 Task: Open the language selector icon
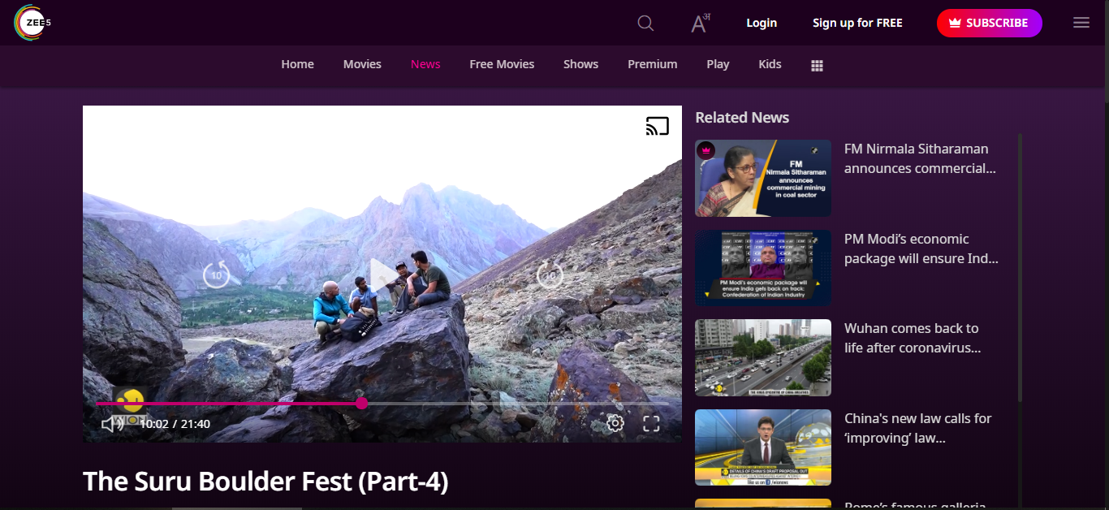click(x=700, y=23)
